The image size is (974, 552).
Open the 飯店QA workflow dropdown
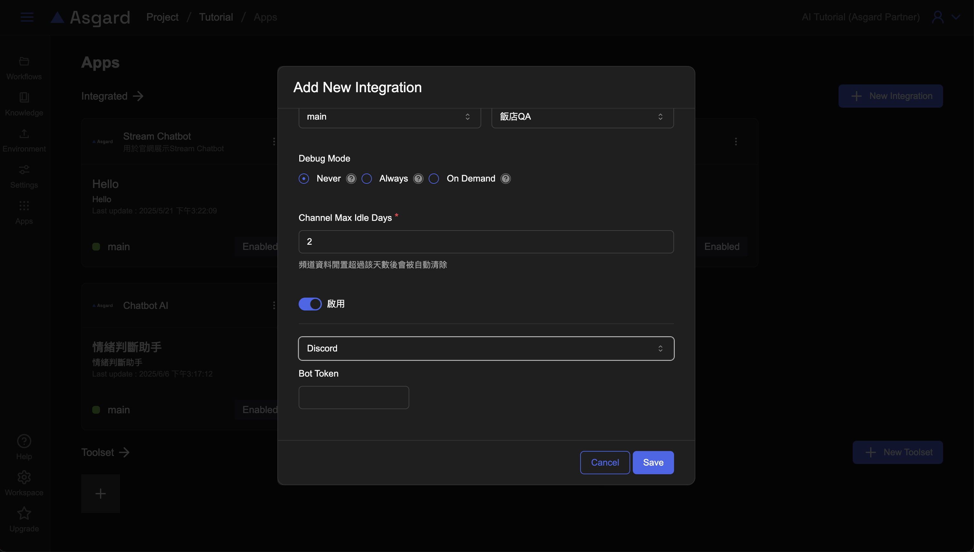582,117
